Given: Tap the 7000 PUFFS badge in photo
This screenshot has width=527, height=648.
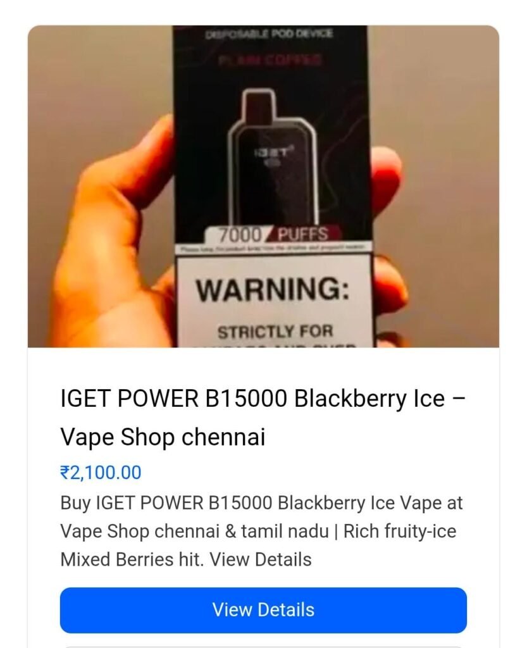Looking at the screenshot, I should pyautogui.click(x=273, y=235).
